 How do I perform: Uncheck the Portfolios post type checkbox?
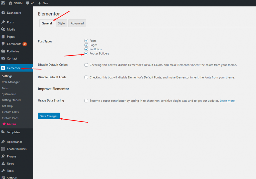86,49
